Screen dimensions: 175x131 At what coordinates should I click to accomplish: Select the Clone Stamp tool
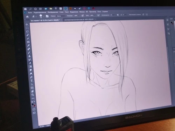click(29, 56)
